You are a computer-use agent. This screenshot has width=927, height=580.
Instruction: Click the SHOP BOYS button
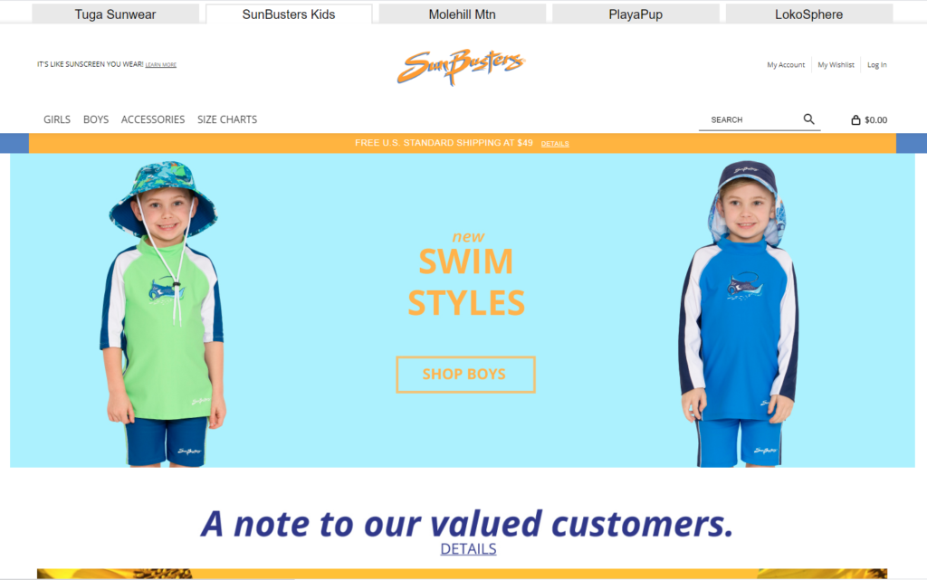[466, 375]
